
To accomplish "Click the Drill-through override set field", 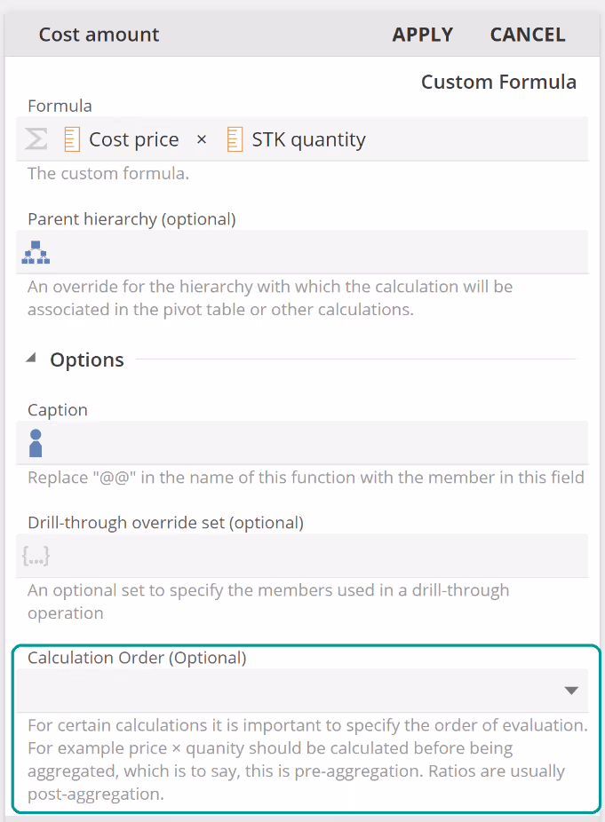I will coord(311,556).
